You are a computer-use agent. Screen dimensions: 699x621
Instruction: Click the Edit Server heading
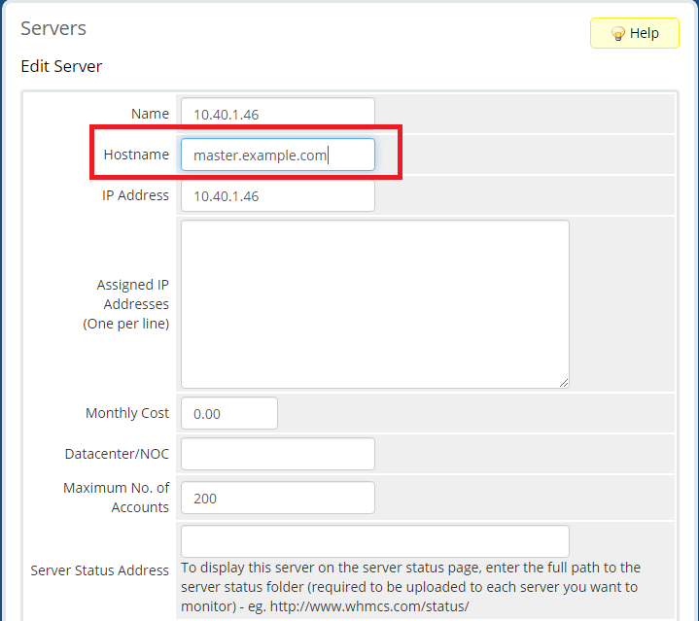61,66
